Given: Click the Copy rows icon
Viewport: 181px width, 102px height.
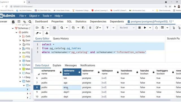Looking at the screenshot, I should (73, 28).
